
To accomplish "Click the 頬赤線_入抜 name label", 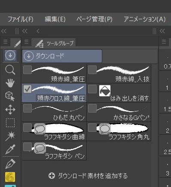I will point(132,79).
